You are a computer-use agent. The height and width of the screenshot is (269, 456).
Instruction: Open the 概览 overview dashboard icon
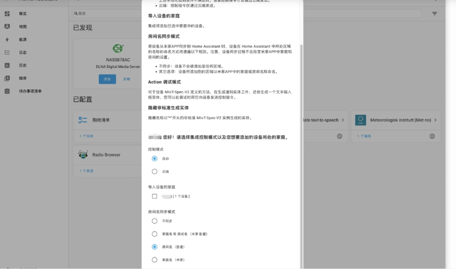7,13
